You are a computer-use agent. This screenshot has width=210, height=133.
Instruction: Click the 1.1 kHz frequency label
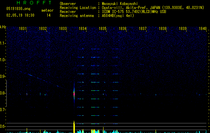coord(3,43)
